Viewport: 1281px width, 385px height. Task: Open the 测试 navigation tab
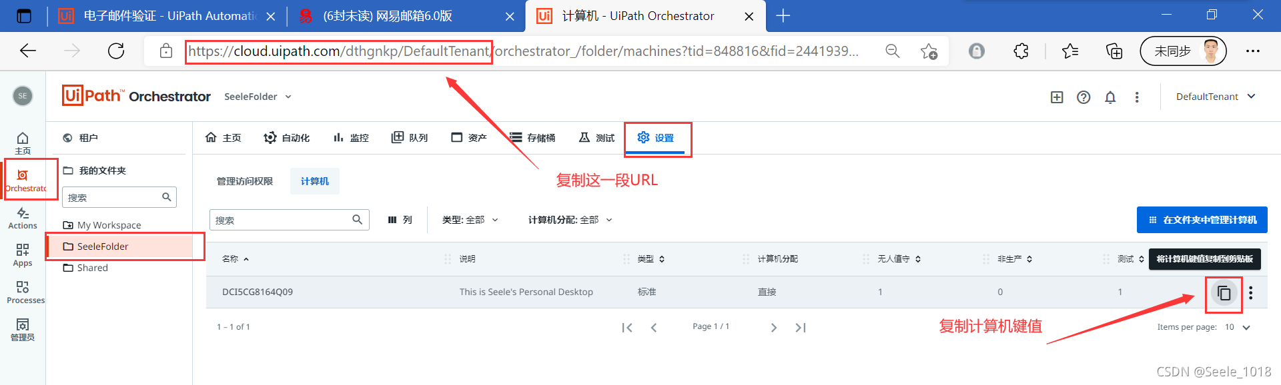[596, 138]
